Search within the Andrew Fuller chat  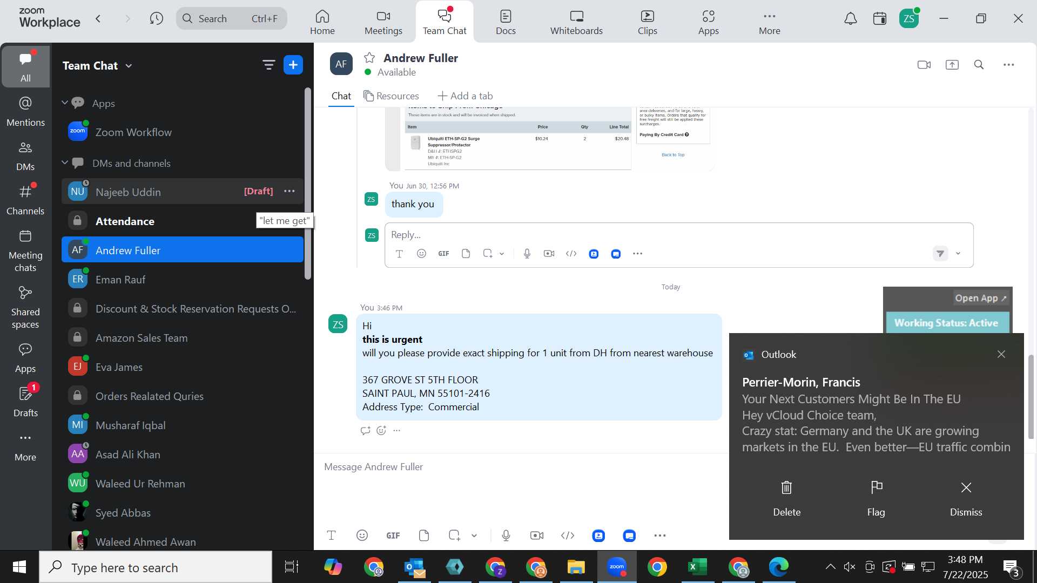pyautogui.click(x=979, y=65)
